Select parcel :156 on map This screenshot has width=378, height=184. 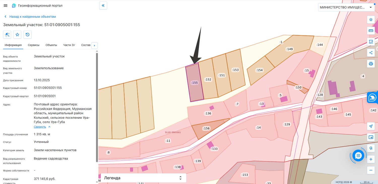click(x=206, y=128)
